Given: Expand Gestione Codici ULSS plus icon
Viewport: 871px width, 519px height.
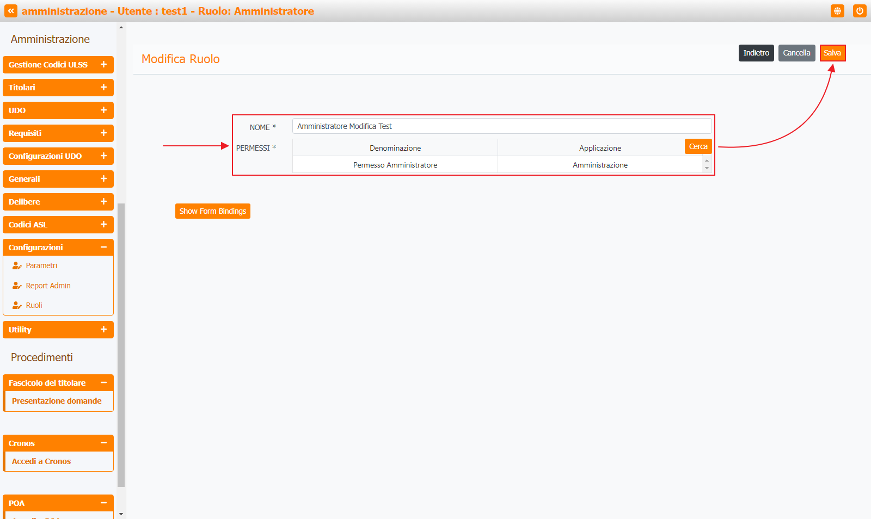Looking at the screenshot, I should [103, 64].
